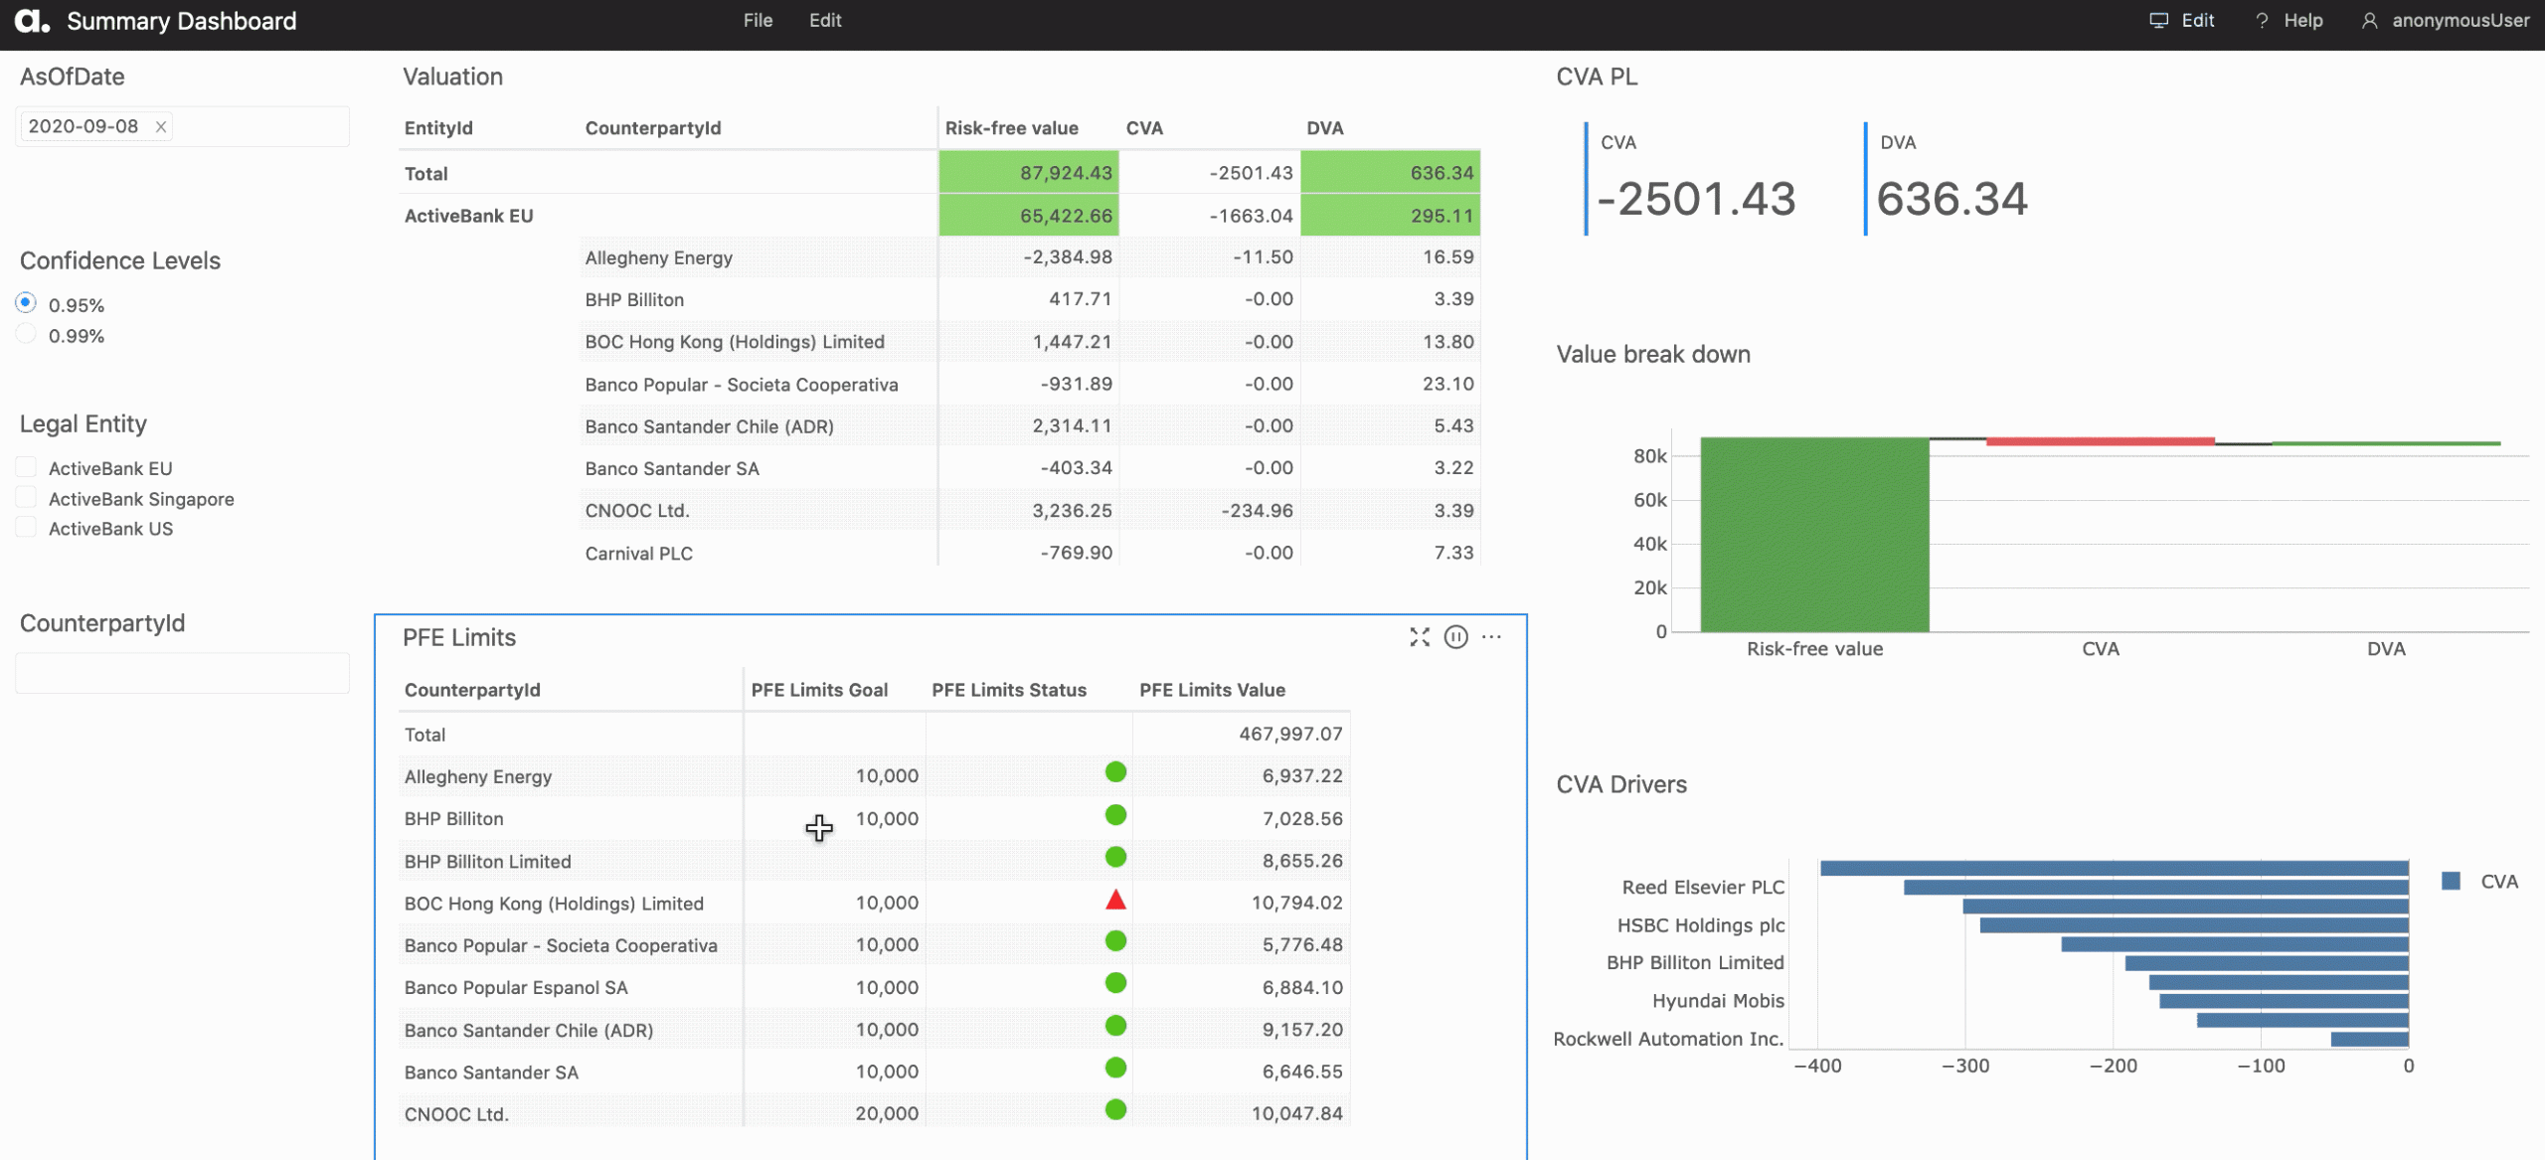Click the Edit button at top right
The height and width of the screenshot is (1160, 2545).
(x=2182, y=21)
